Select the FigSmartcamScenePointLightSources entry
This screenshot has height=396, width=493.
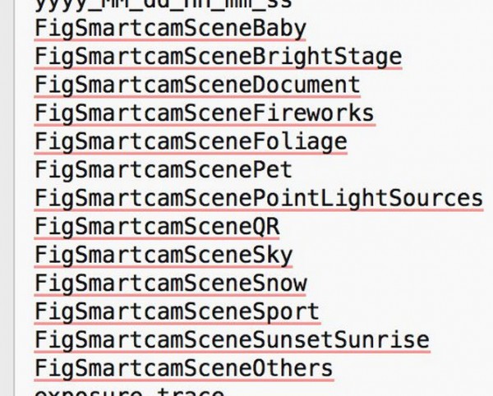[x=259, y=198]
